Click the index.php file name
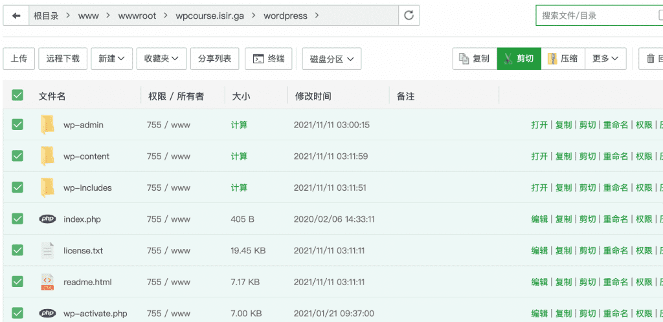 (x=82, y=219)
